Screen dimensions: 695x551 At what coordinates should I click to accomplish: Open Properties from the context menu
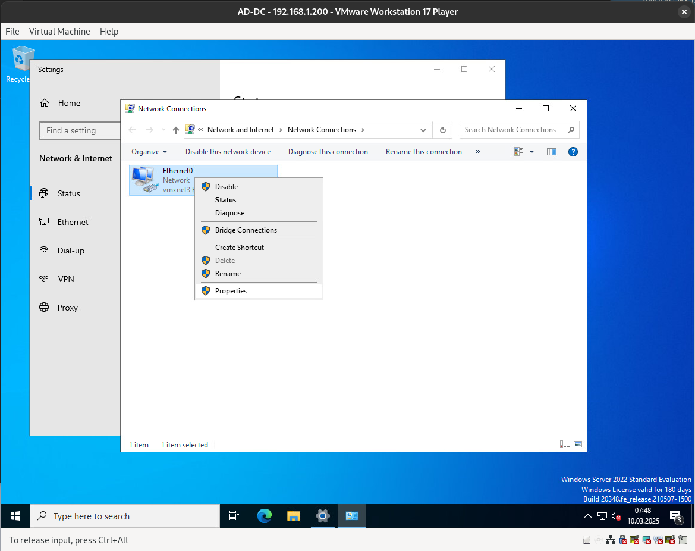231,291
